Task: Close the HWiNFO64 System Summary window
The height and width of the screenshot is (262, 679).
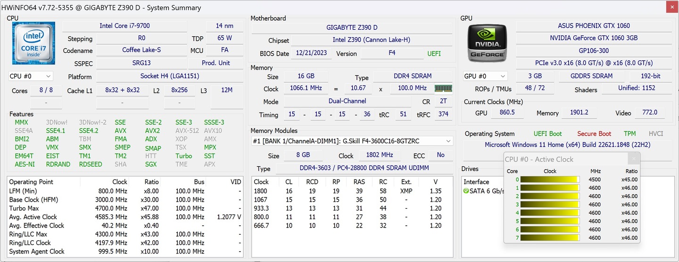Action: point(672,8)
